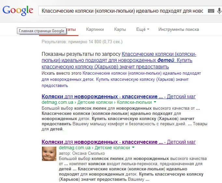Click author line Оксана Смолько

82,153
